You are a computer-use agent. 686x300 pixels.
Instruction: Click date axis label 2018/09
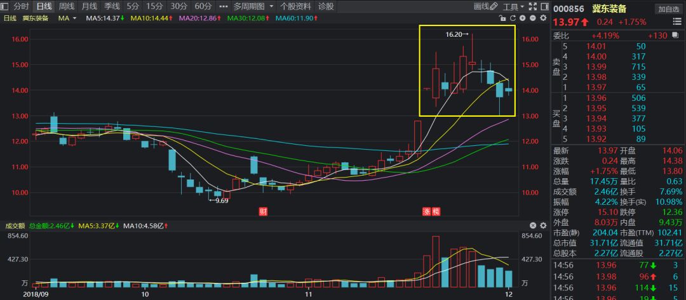[34, 294]
